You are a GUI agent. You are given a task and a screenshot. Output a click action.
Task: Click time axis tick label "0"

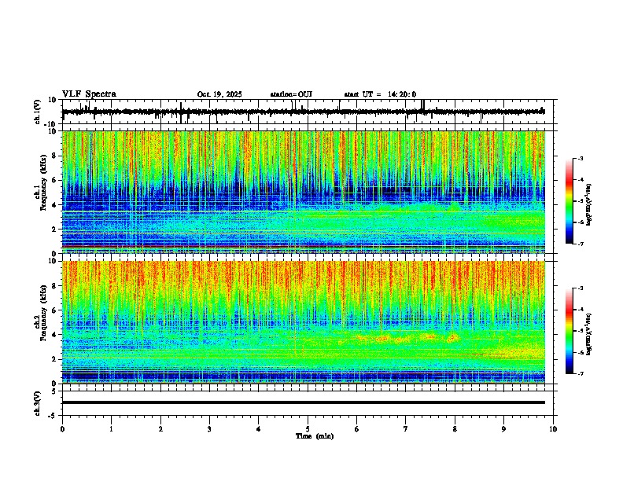click(62, 429)
